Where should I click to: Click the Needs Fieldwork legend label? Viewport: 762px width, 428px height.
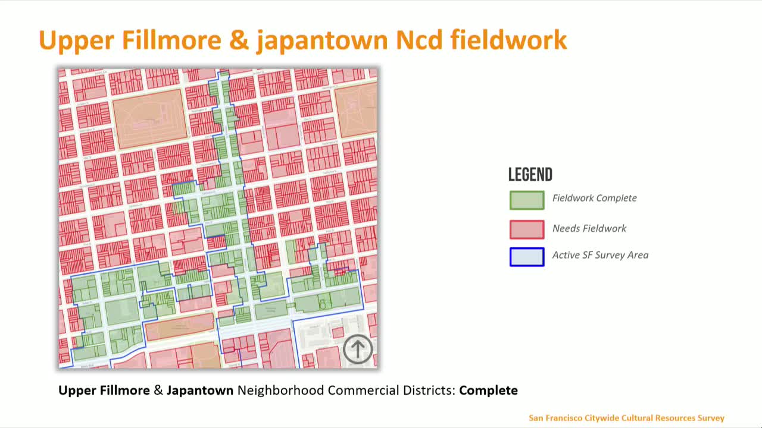589,228
